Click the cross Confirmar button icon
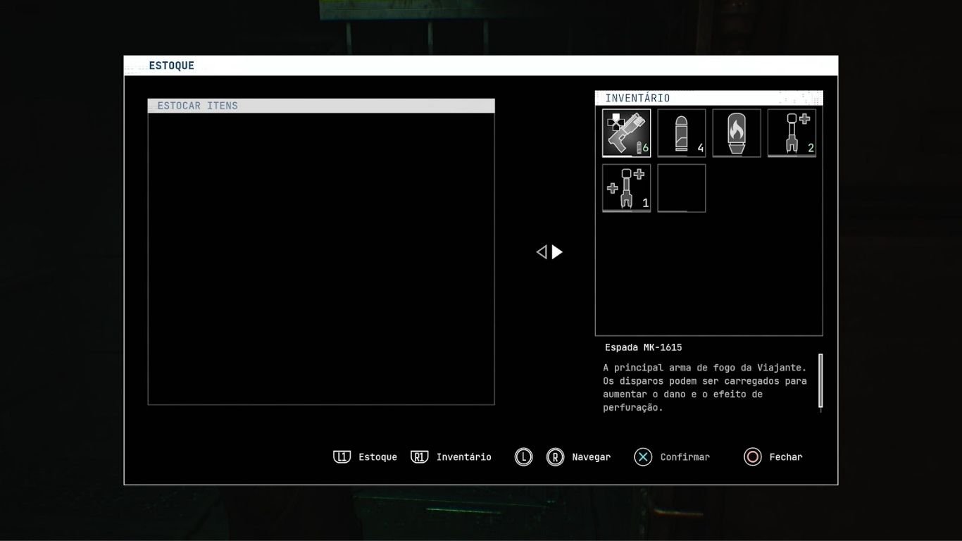962x541 pixels. pyautogui.click(x=643, y=457)
